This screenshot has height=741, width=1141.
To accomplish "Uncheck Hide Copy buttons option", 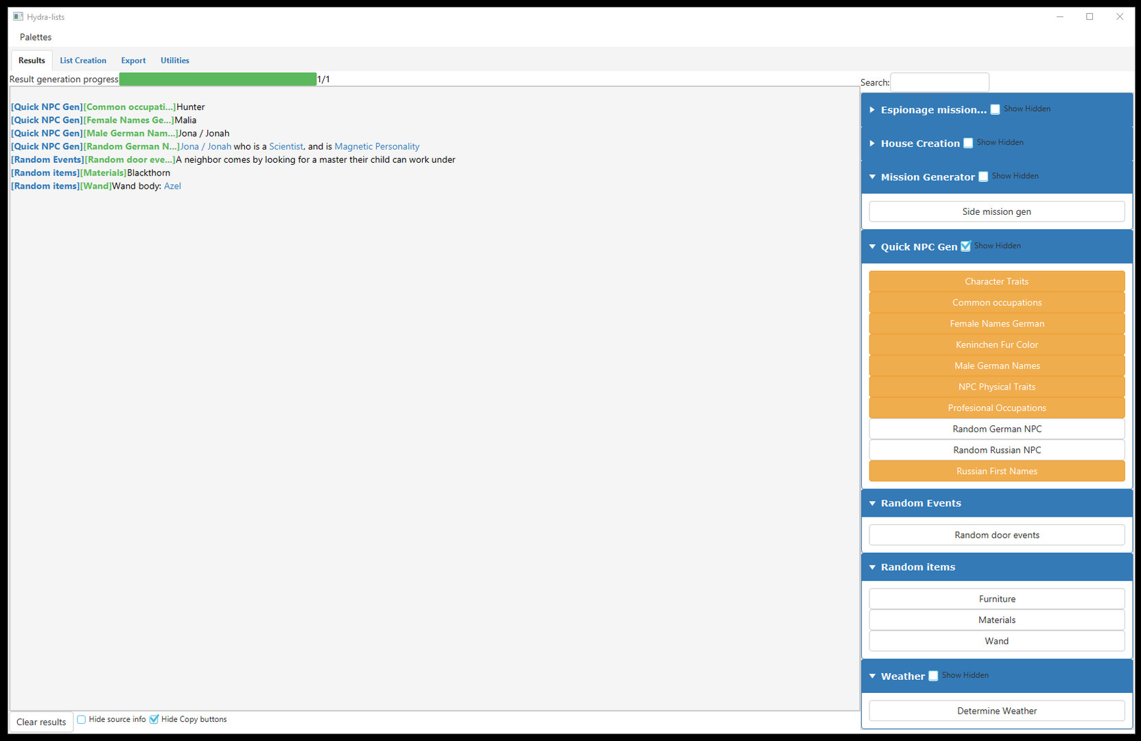I will point(154,720).
